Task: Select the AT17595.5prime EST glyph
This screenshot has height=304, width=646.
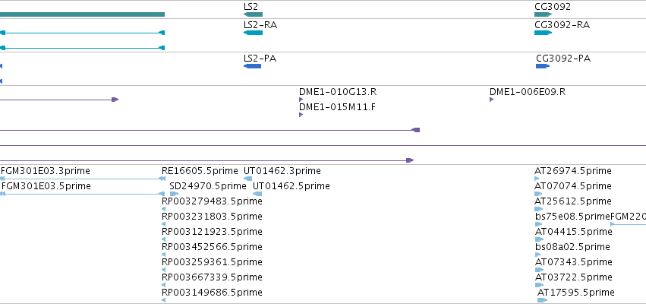Action: 542,300
